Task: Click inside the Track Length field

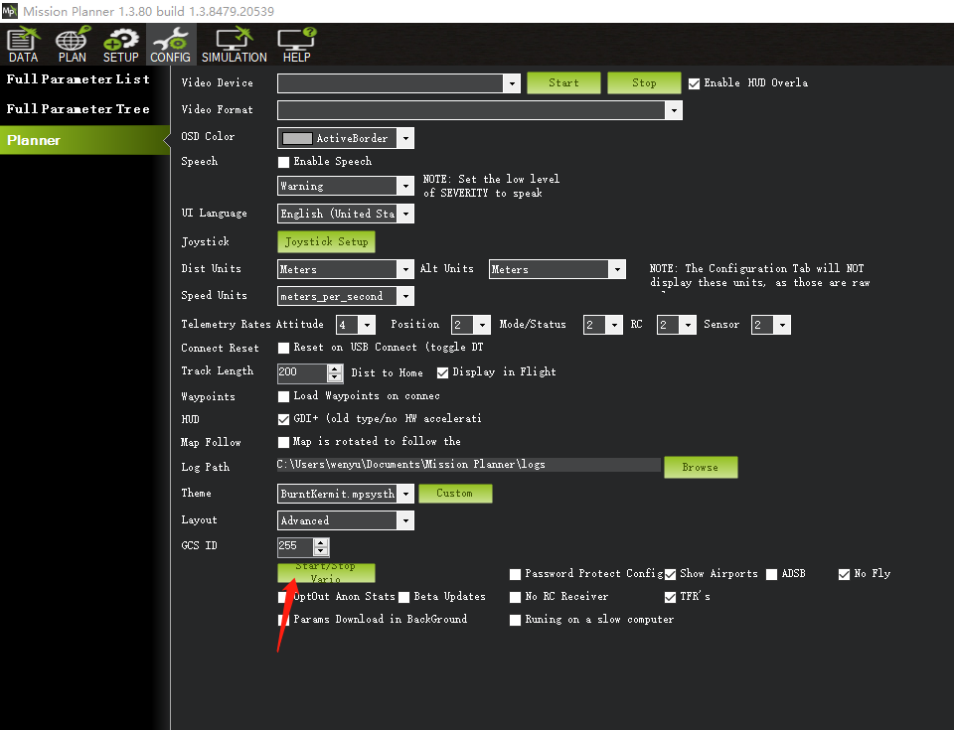Action: coord(298,371)
